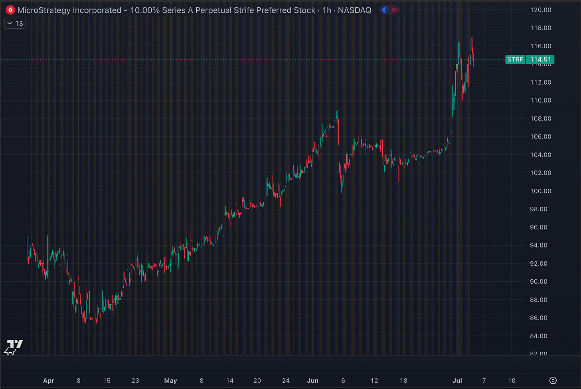This screenshot has width=581, height=389.
Task: Click the 24 date label on time axis
Action: 286,381
